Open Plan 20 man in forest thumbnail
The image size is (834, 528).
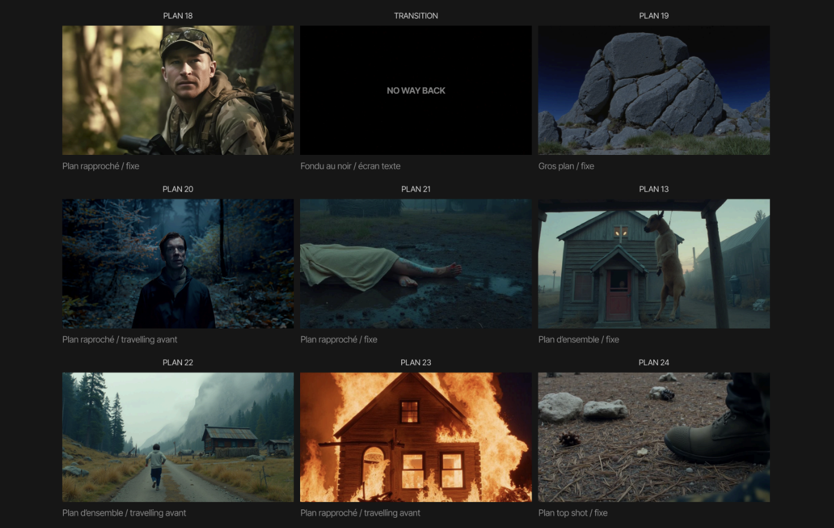pos(178,264)
